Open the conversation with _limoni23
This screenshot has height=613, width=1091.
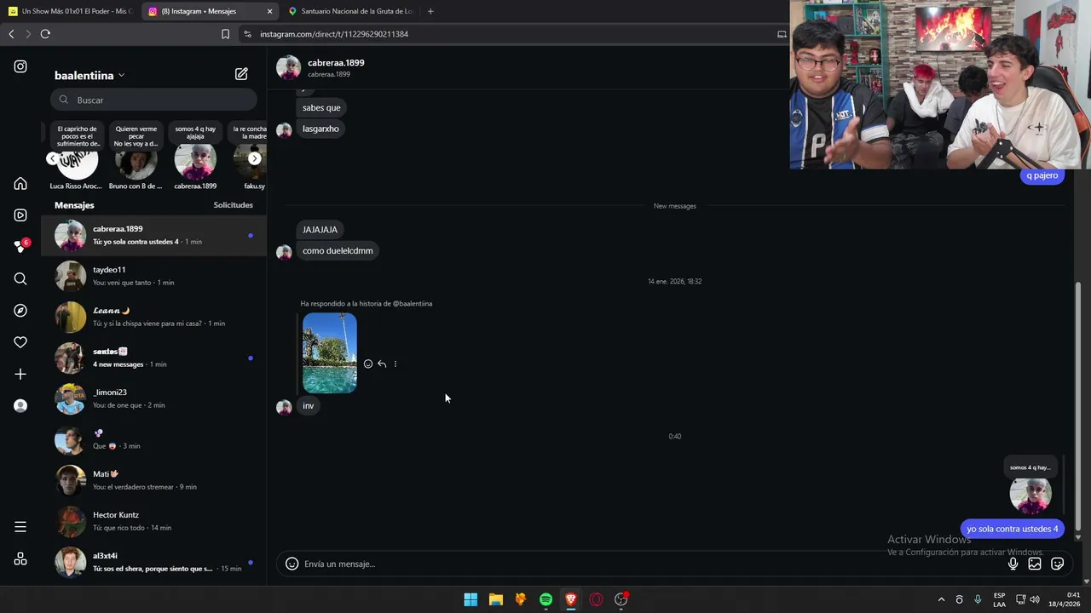(153, 398)
